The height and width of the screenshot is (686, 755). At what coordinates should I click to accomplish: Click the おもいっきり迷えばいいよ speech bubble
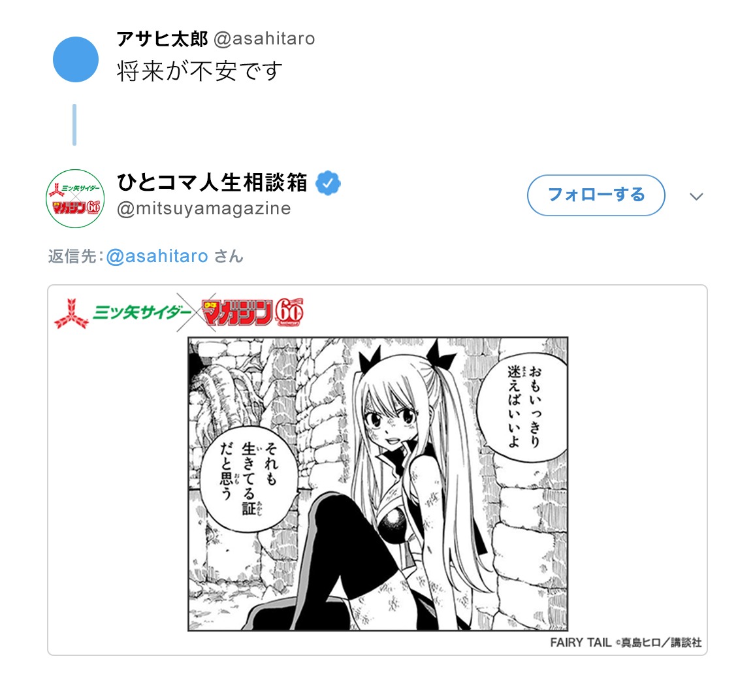pos(522,407)
